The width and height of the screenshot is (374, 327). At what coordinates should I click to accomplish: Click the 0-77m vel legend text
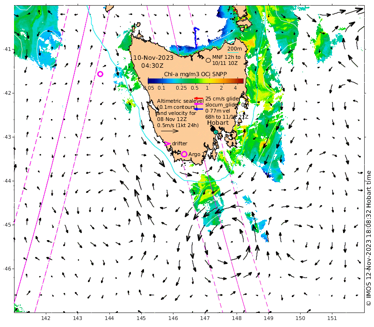tap(217, 111)
